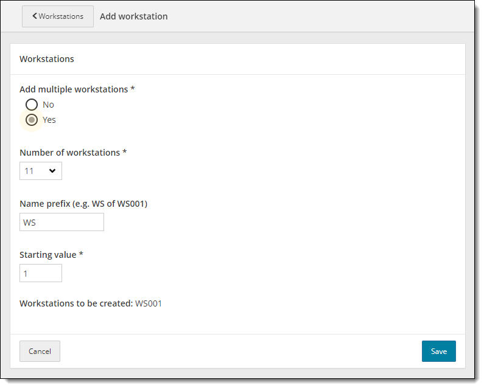Go back using the Workstations button
The height and width of the screenshot is (388, 484).
click(58, 16)
